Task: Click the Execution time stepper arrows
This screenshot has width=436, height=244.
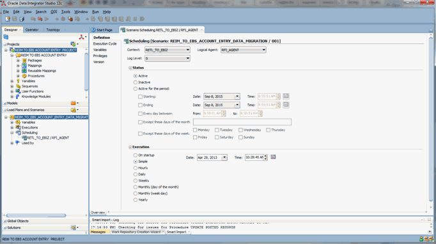Action: coord(266,157)
